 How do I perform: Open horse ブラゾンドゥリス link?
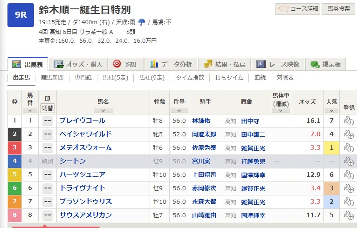[x=86, y=201]
